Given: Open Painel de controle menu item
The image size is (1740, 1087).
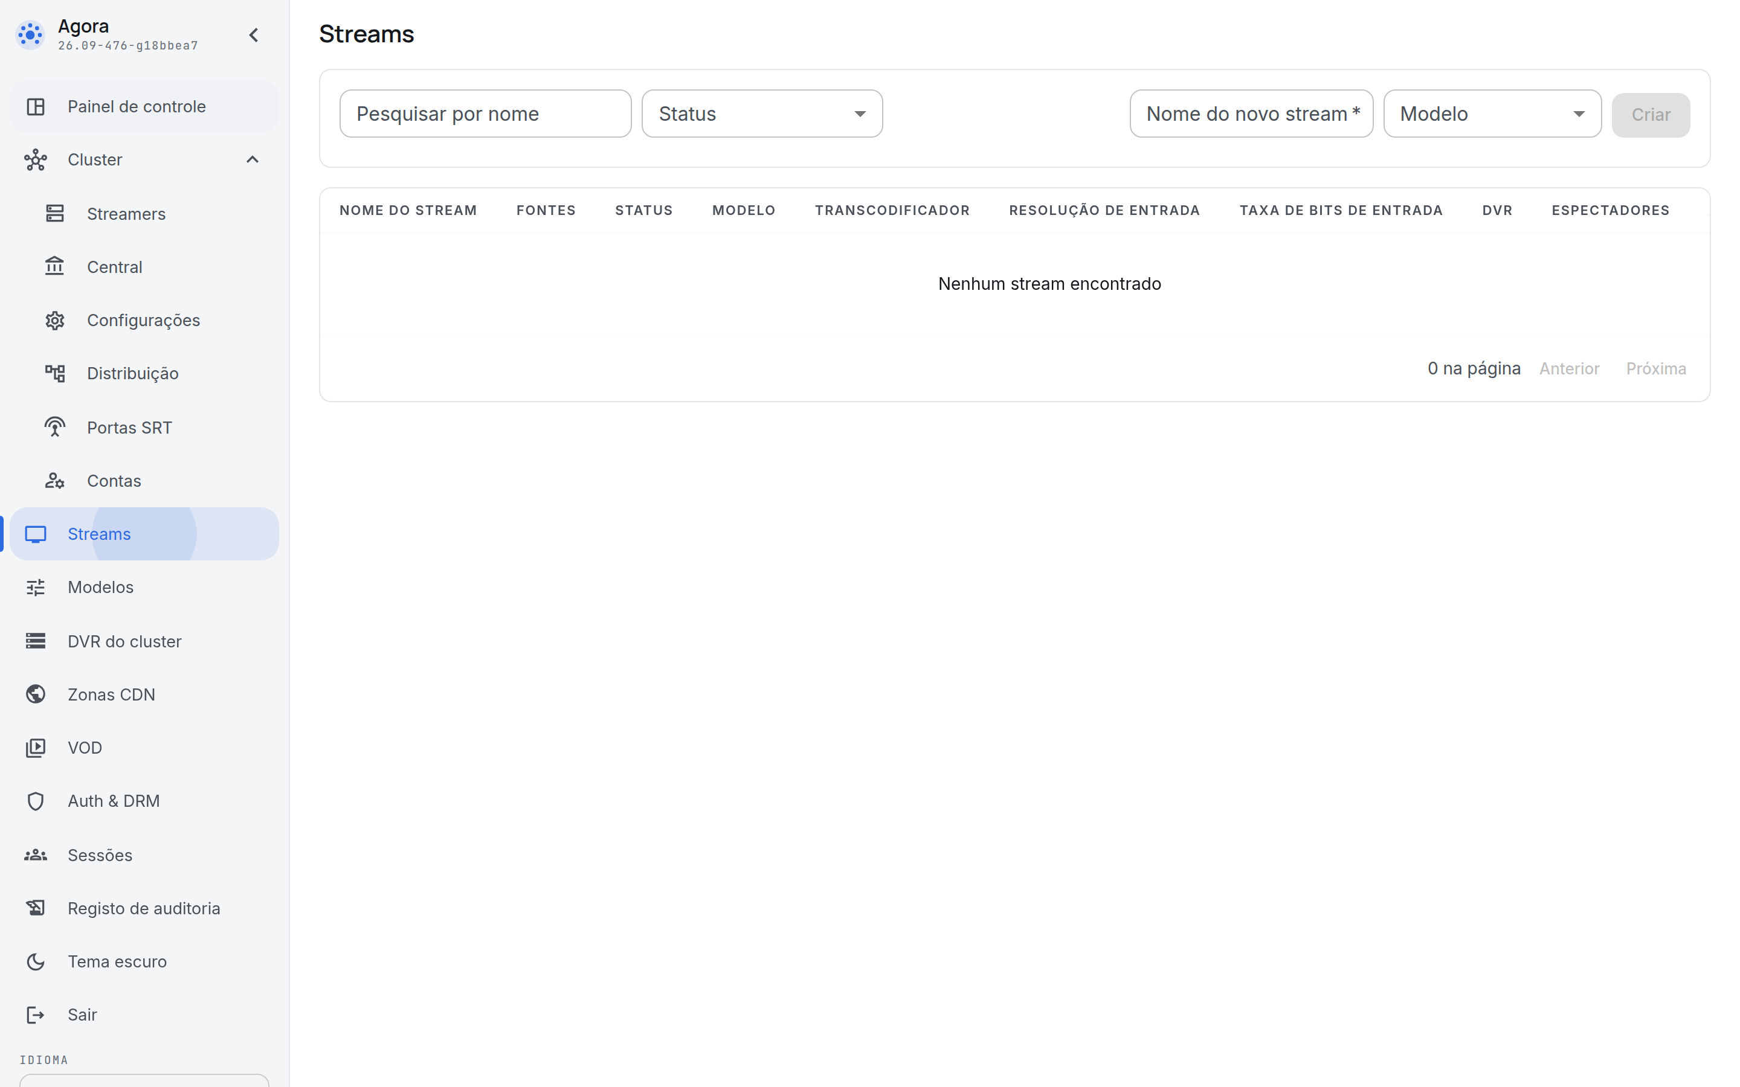Looking at the screenshot, I should point(144,106).
